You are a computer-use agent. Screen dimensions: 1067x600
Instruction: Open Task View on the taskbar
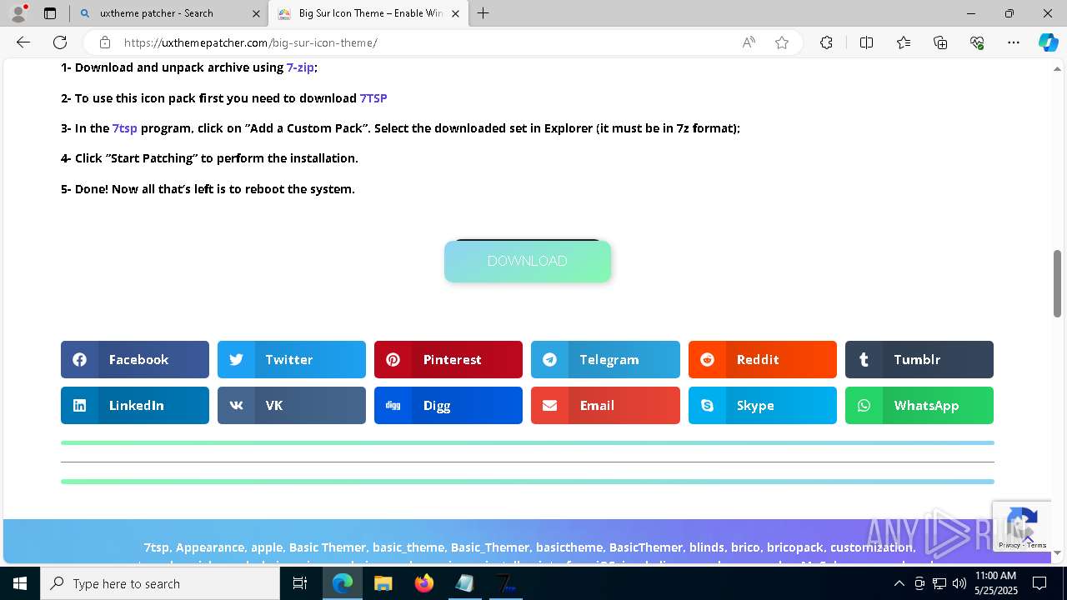[x=300, y=583]
